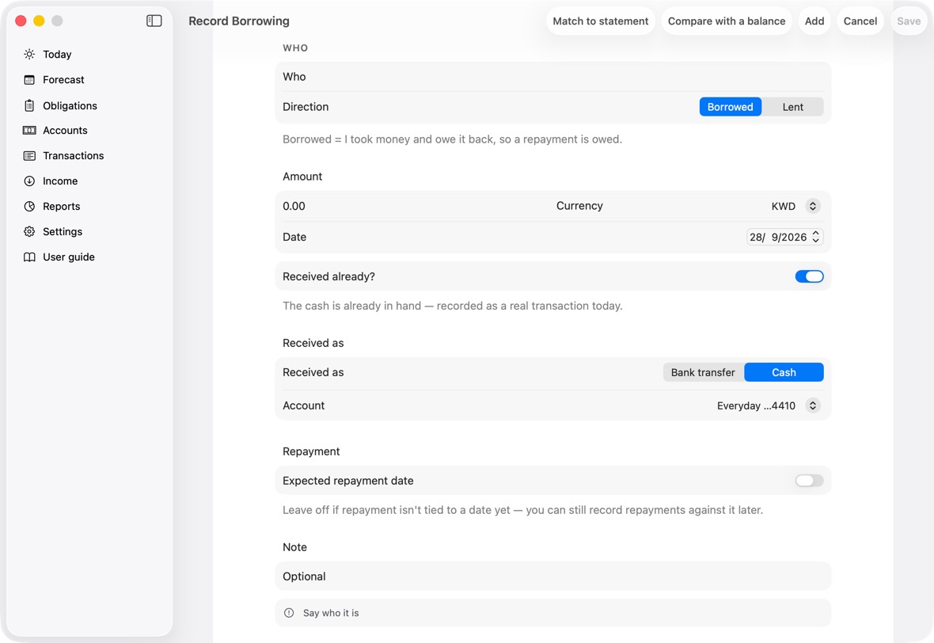The image size is (934, 643).
Task: Open the Today section
Action: [89, 54]
